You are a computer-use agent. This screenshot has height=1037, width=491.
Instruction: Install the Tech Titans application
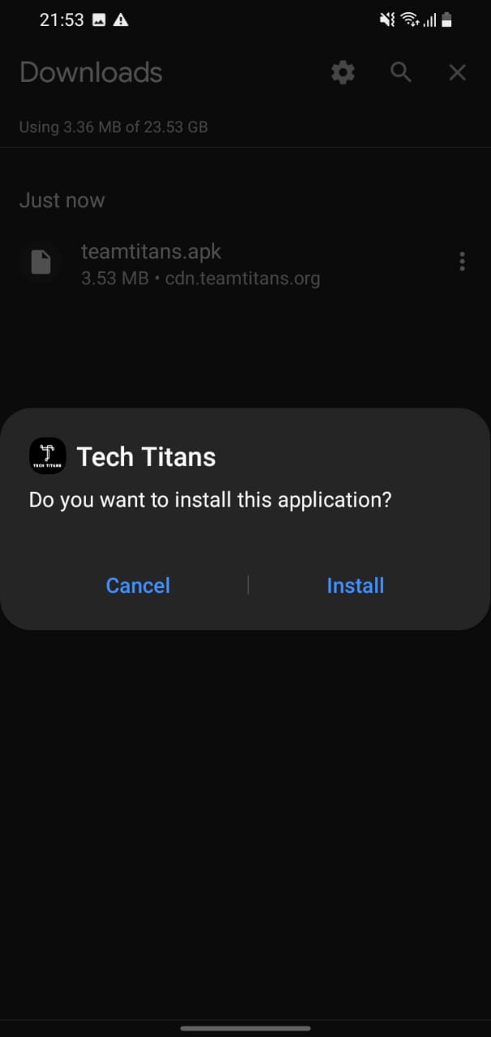tap(355, 586)
